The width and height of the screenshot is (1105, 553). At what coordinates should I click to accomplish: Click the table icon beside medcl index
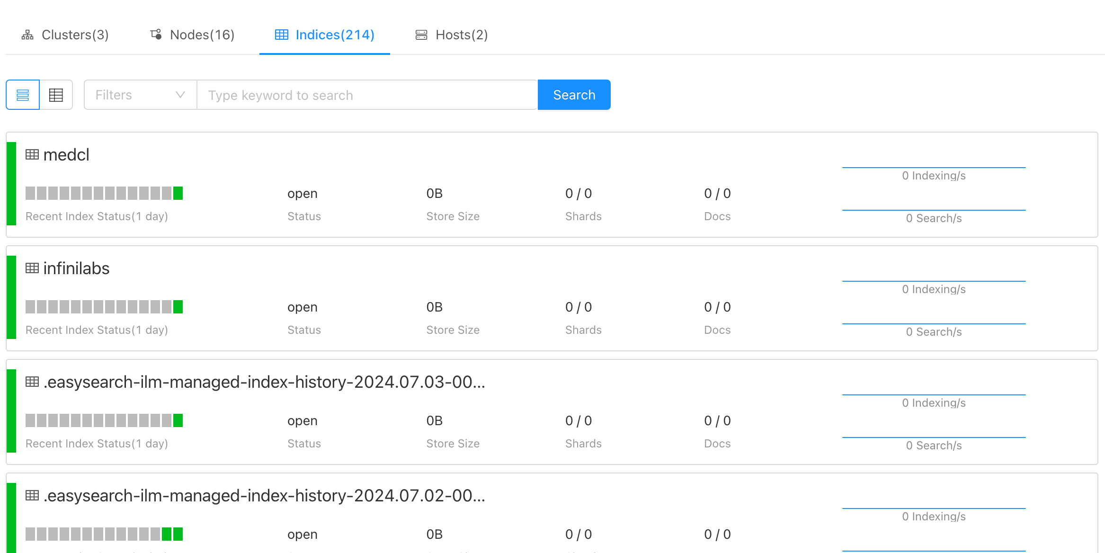click(x=32, y=154)
